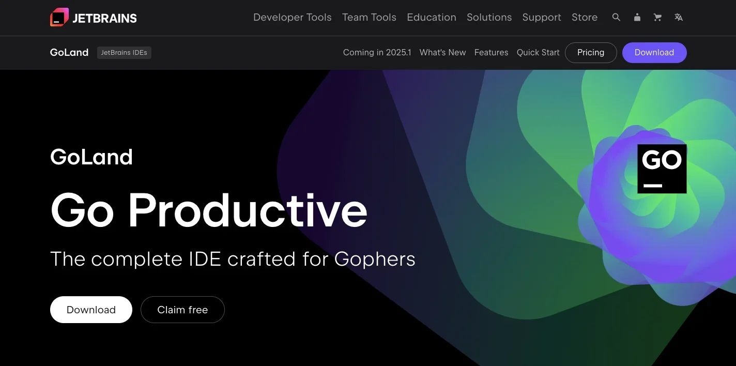The height and width of the screenshot is (366, 736).
Task: Click the Claim free button
Action: coord(182,310)
